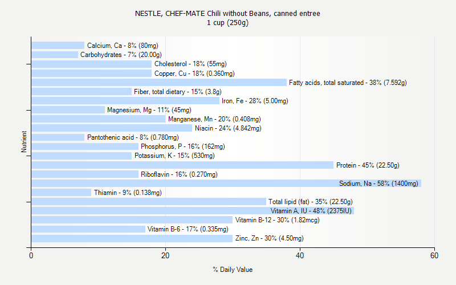Click the '% Daily Value' x-axis title
The height and width of the screenshot is (285, 456).
point(233,270)
